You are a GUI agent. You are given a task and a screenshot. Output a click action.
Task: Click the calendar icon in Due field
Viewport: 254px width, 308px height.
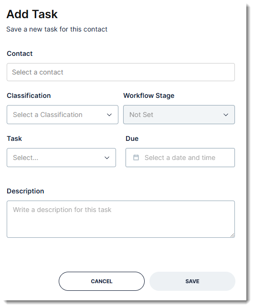pyautogui.click(x=136, y=158)
